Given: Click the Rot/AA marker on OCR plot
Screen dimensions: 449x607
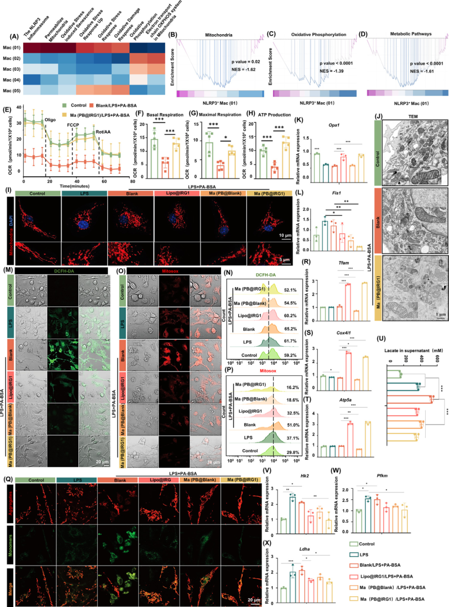Looking at the screenshot, I should 103,132.
